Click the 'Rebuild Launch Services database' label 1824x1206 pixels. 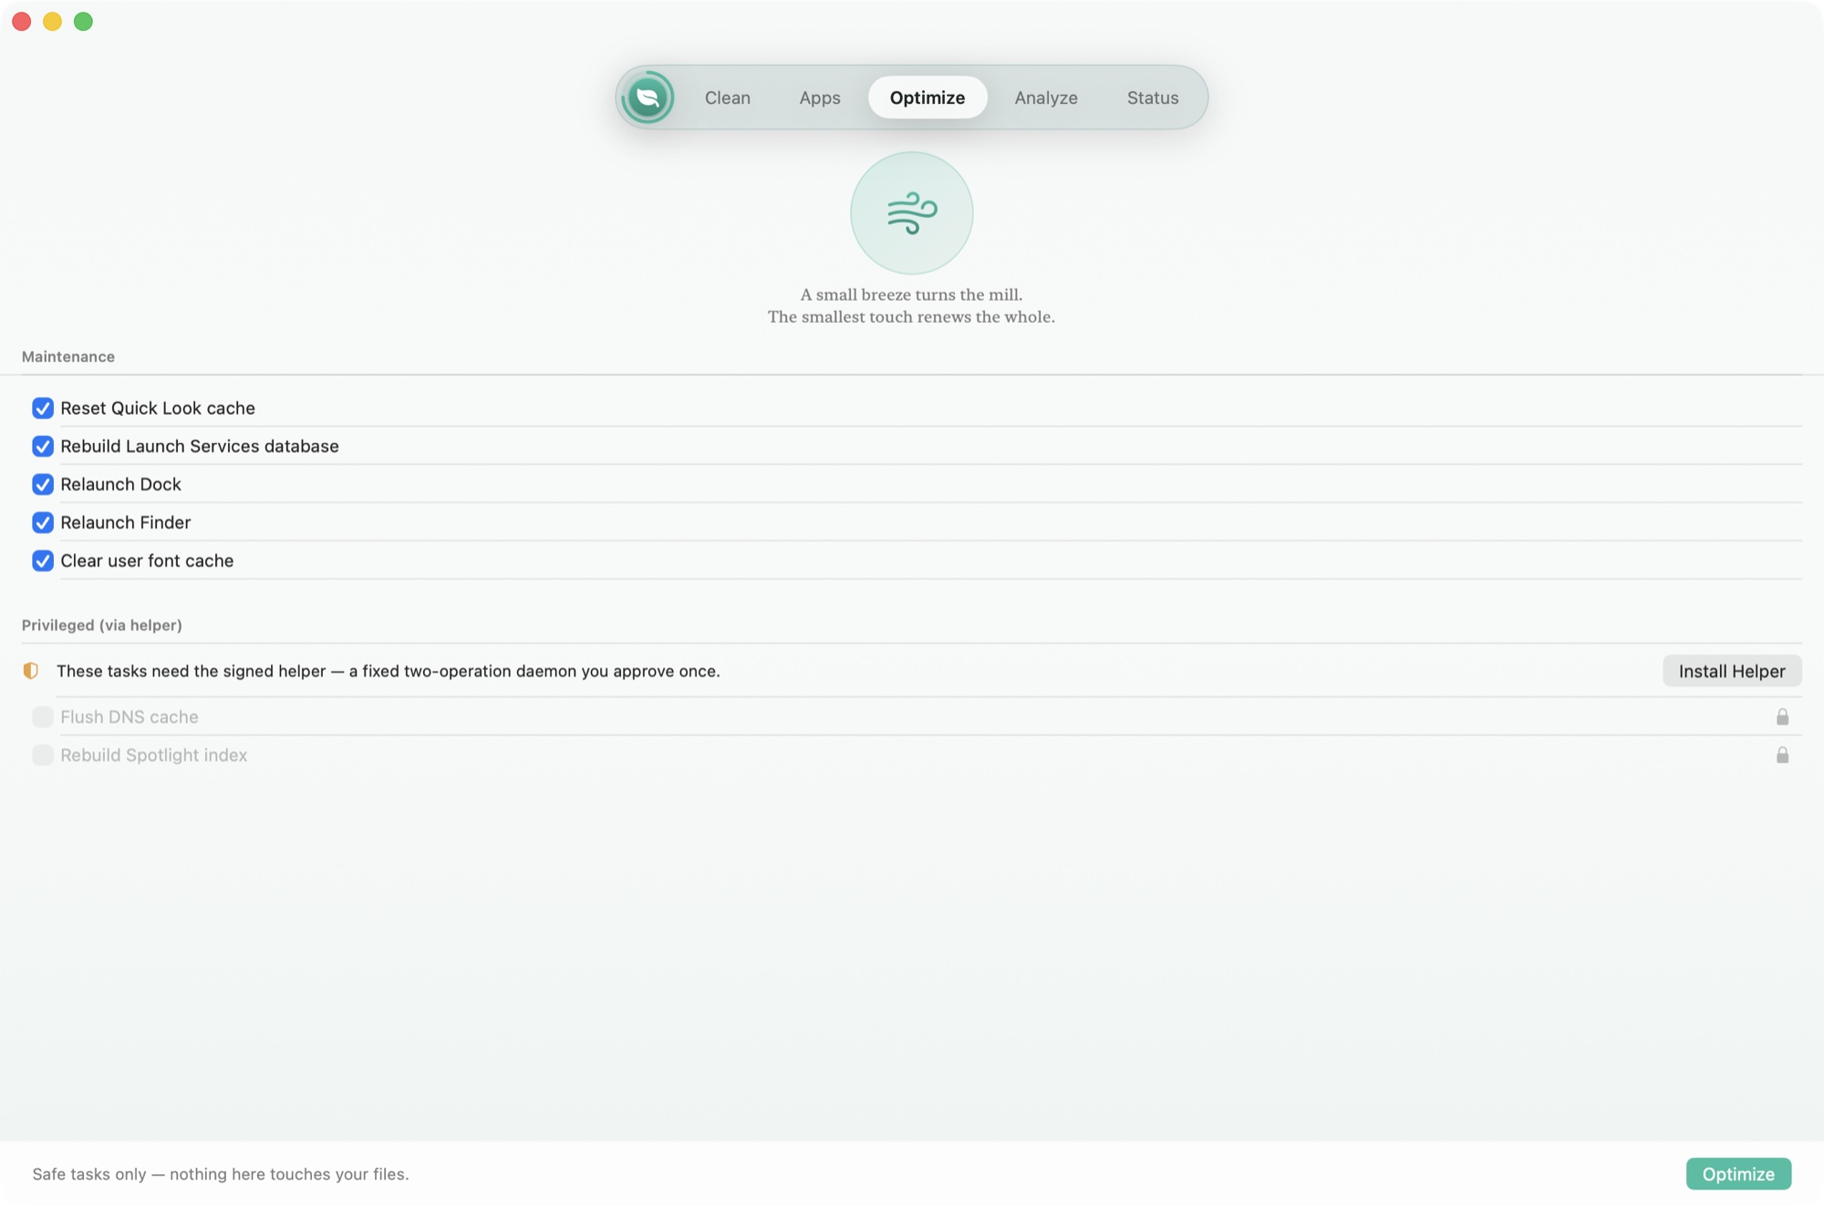click(200, 447)
